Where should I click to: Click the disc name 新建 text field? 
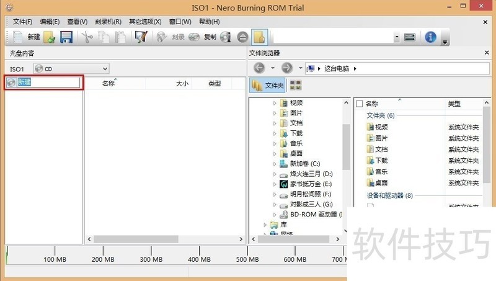pyautogui.click(x=49, y=83)
